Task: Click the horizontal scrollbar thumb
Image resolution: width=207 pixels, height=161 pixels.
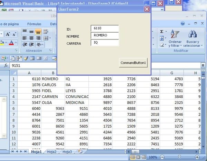Action: click(135, 152)
